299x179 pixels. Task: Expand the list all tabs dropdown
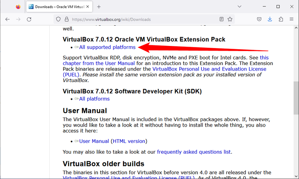tap(240, 7)
